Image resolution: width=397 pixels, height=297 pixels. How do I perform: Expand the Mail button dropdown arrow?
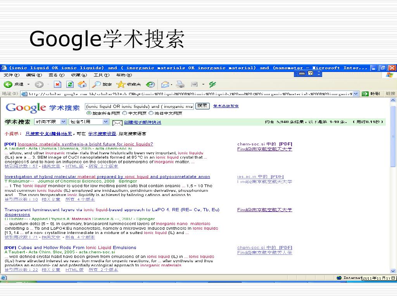coord(172,84)
